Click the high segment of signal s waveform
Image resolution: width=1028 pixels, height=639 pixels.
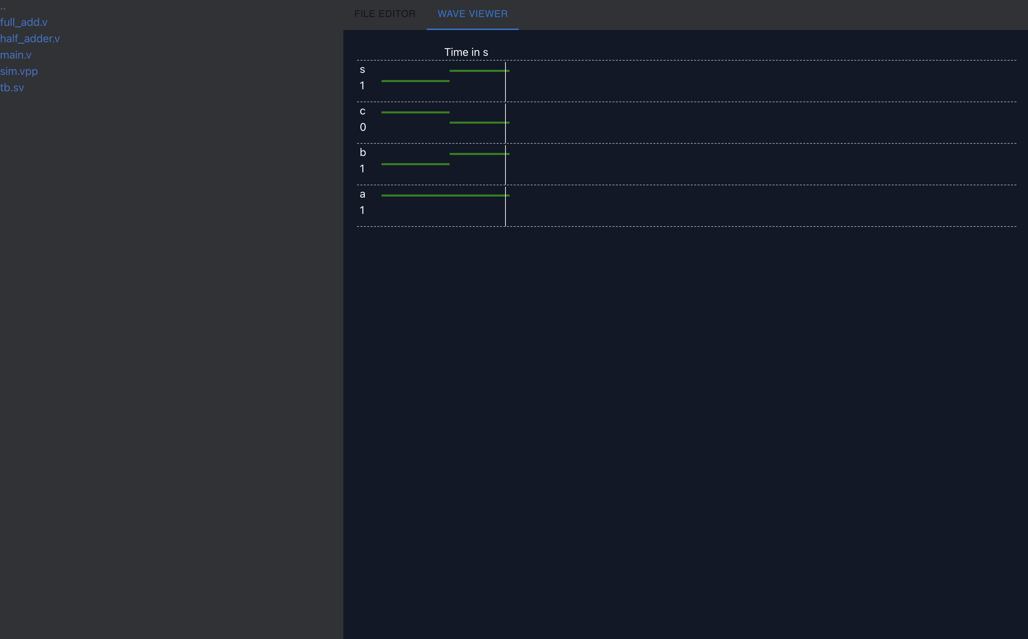pos(478,71)
